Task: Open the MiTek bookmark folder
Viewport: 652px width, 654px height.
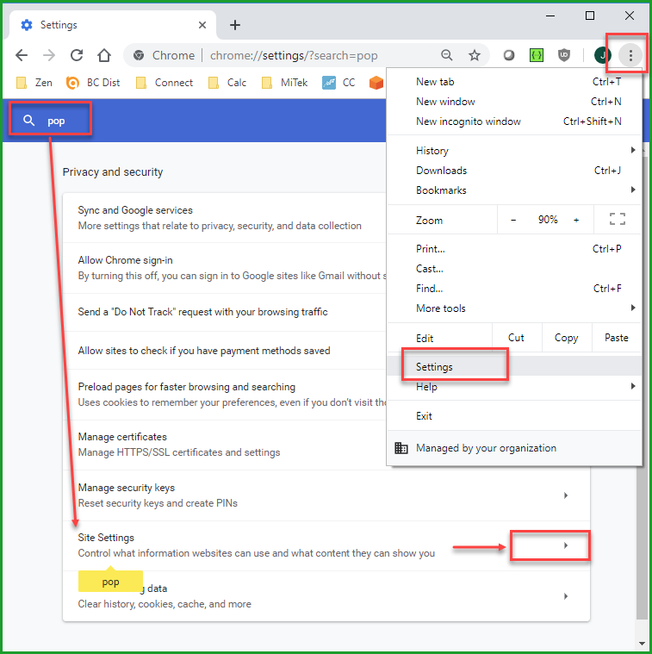Action: coord(285,83)
